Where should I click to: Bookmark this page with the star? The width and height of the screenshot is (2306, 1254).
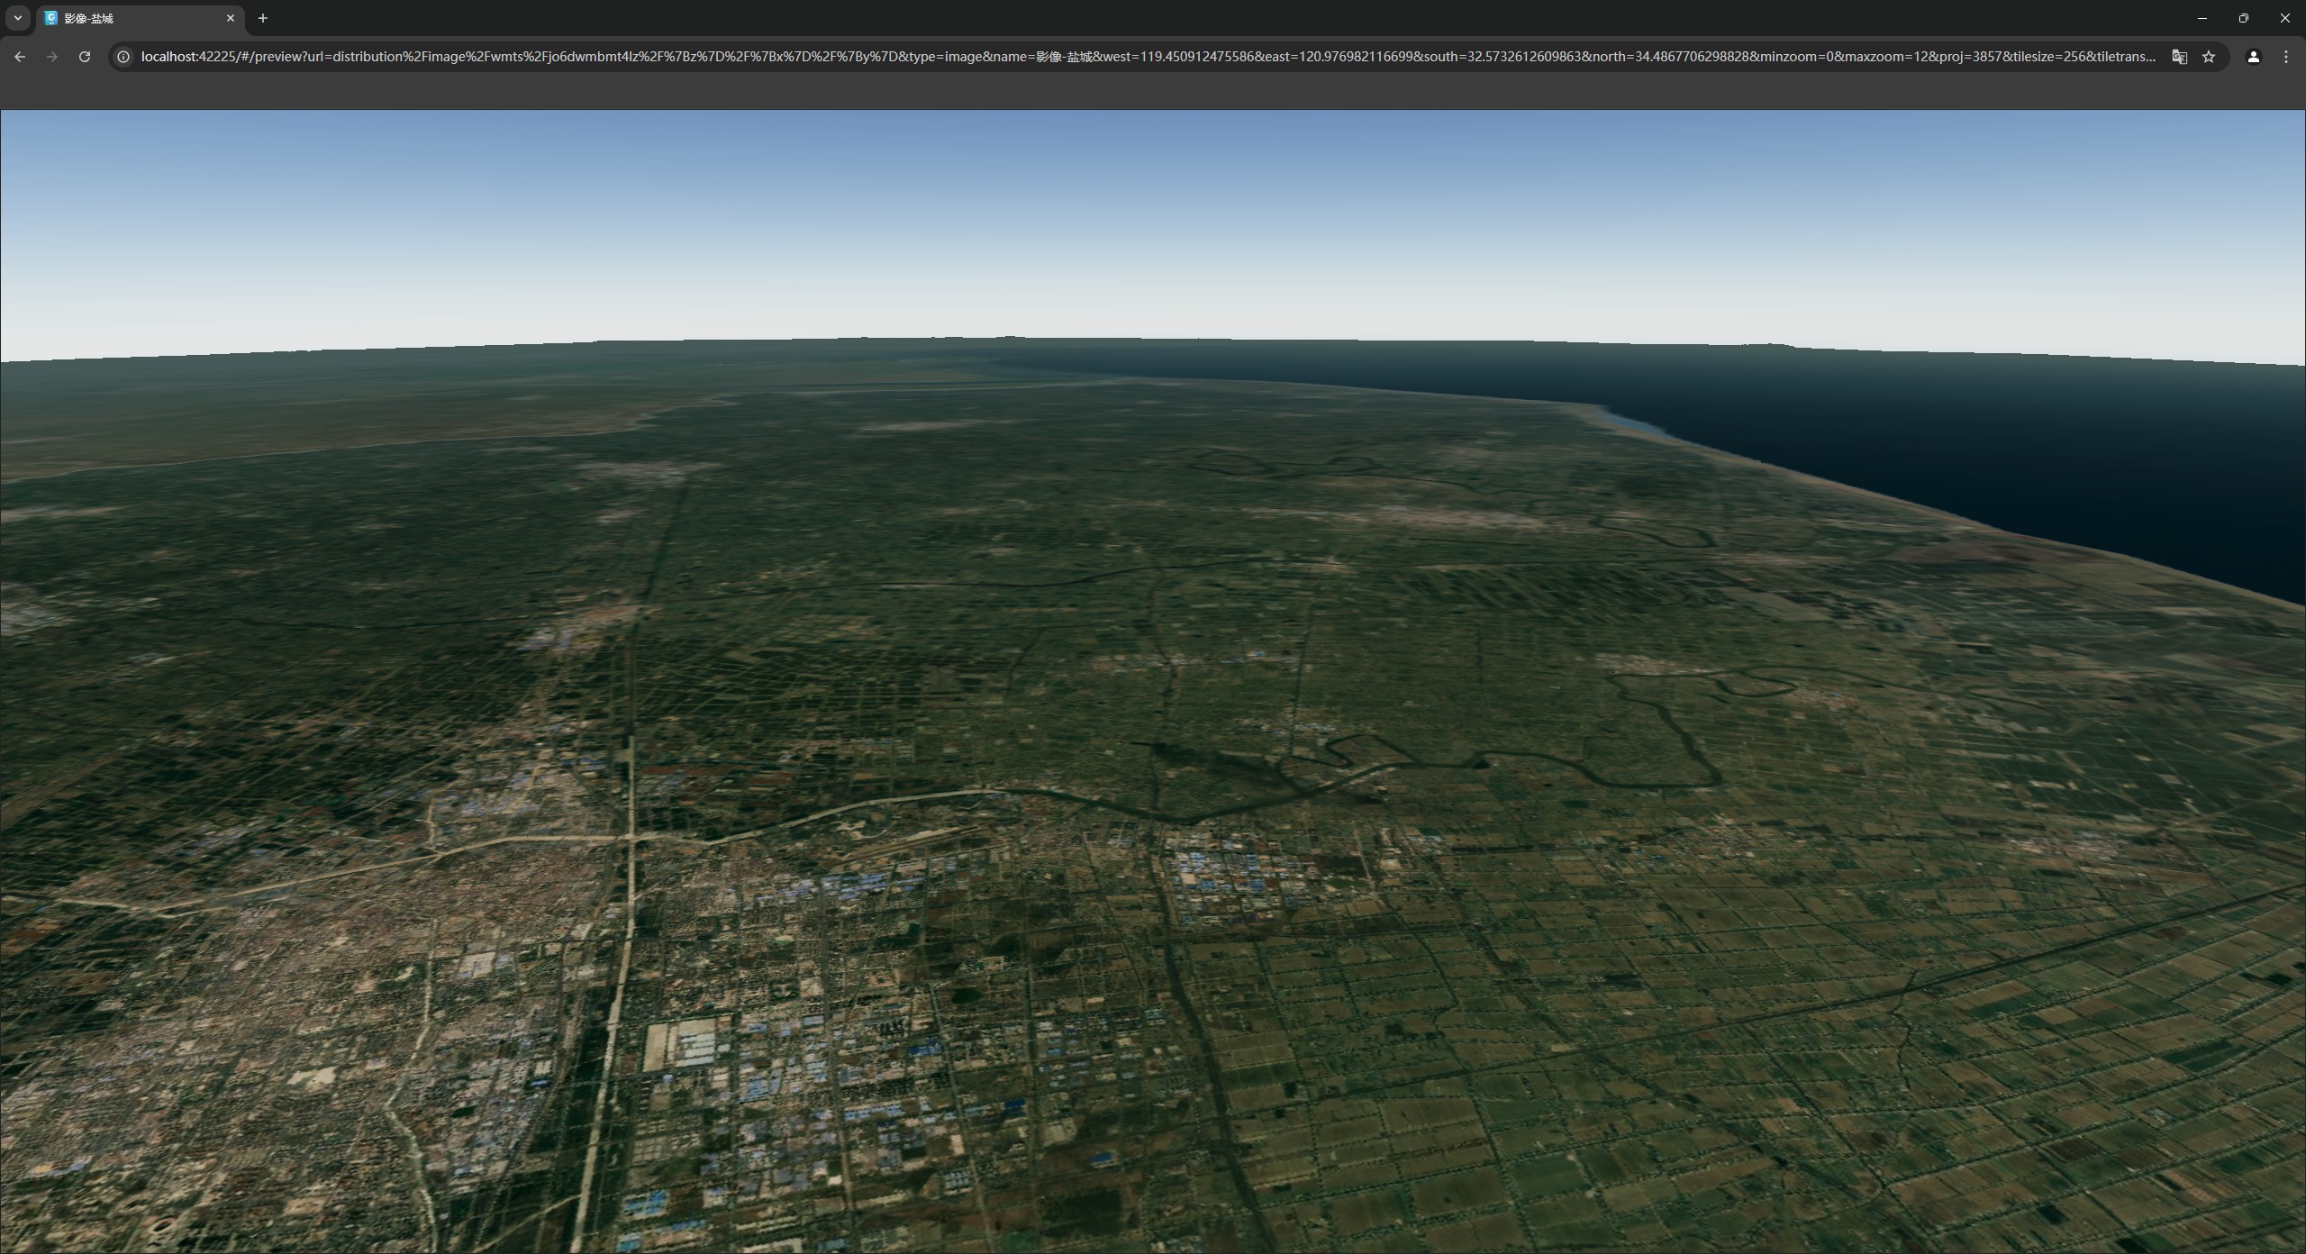[x=2209, y=57]
